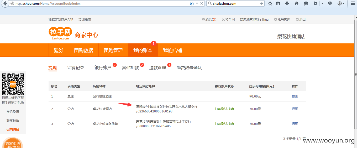Click the search magnifier icon

click(210, 4)
